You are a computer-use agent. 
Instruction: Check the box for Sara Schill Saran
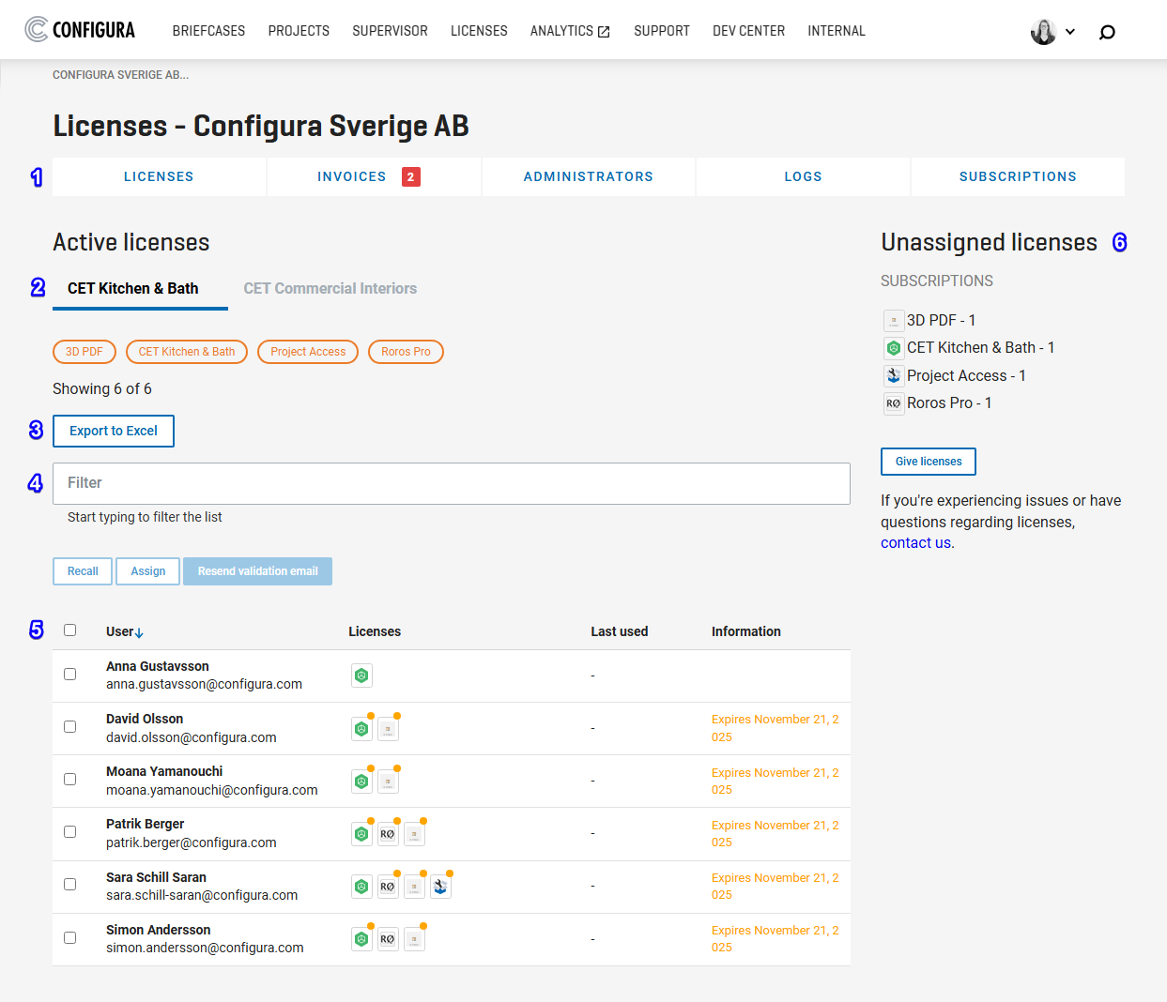pos(69,885)
